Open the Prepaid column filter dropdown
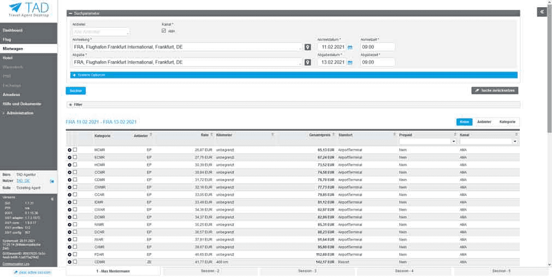 454,142
